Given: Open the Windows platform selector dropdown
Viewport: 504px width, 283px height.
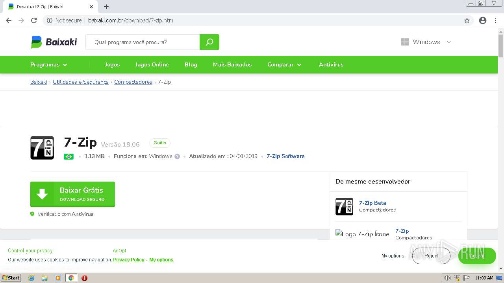Looking at the screenshot, I should (426, 42).
